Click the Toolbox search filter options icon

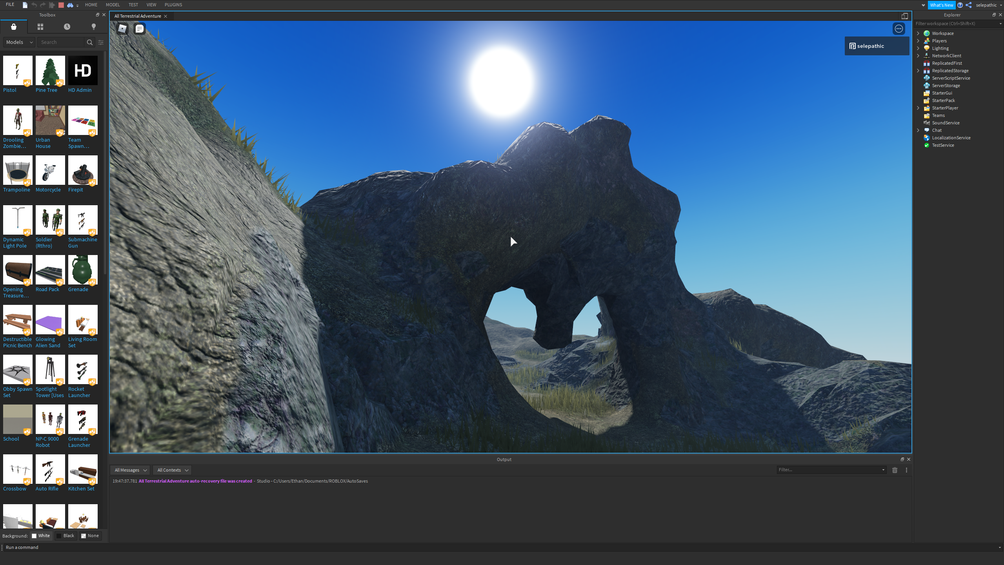click(x=101, y=42)
